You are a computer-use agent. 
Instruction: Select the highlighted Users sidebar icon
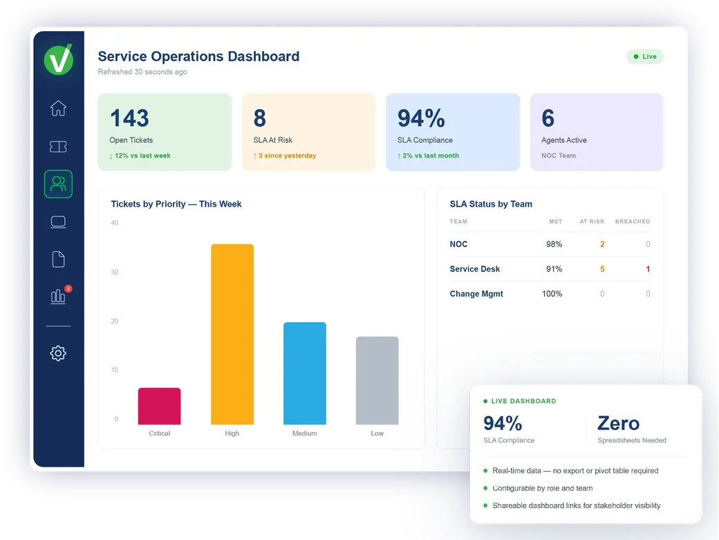coord(58,184)
